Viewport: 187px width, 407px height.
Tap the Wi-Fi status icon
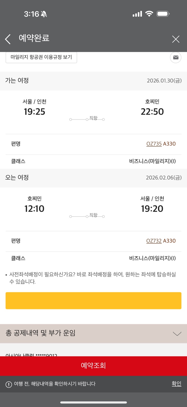[149, 14]
